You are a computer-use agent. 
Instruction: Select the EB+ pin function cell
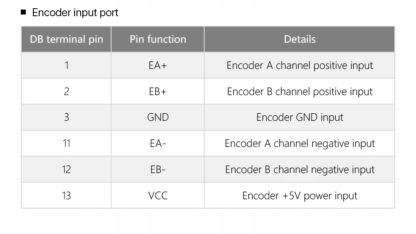(158, 92)
